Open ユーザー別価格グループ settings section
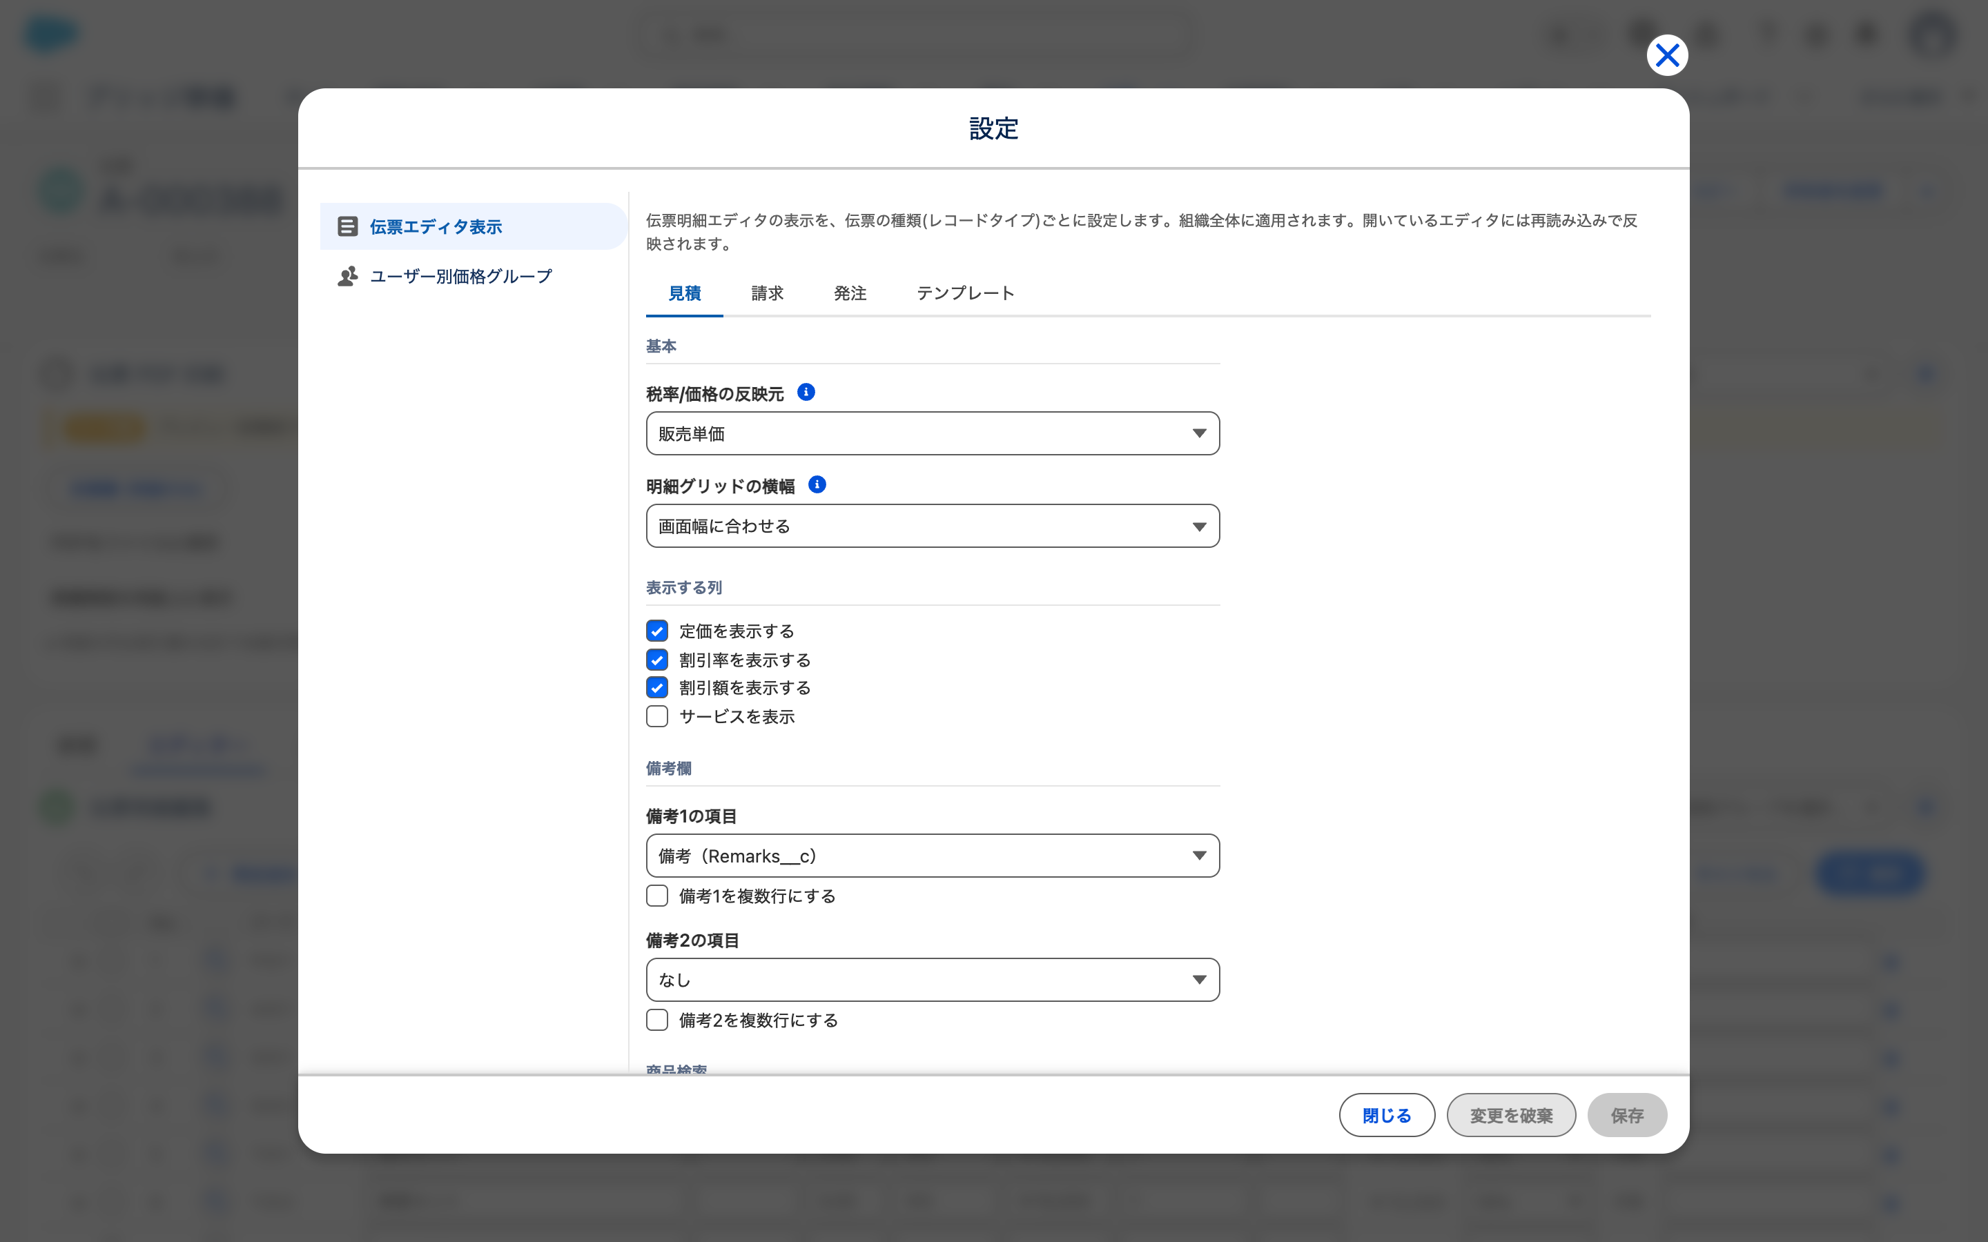 473,276
